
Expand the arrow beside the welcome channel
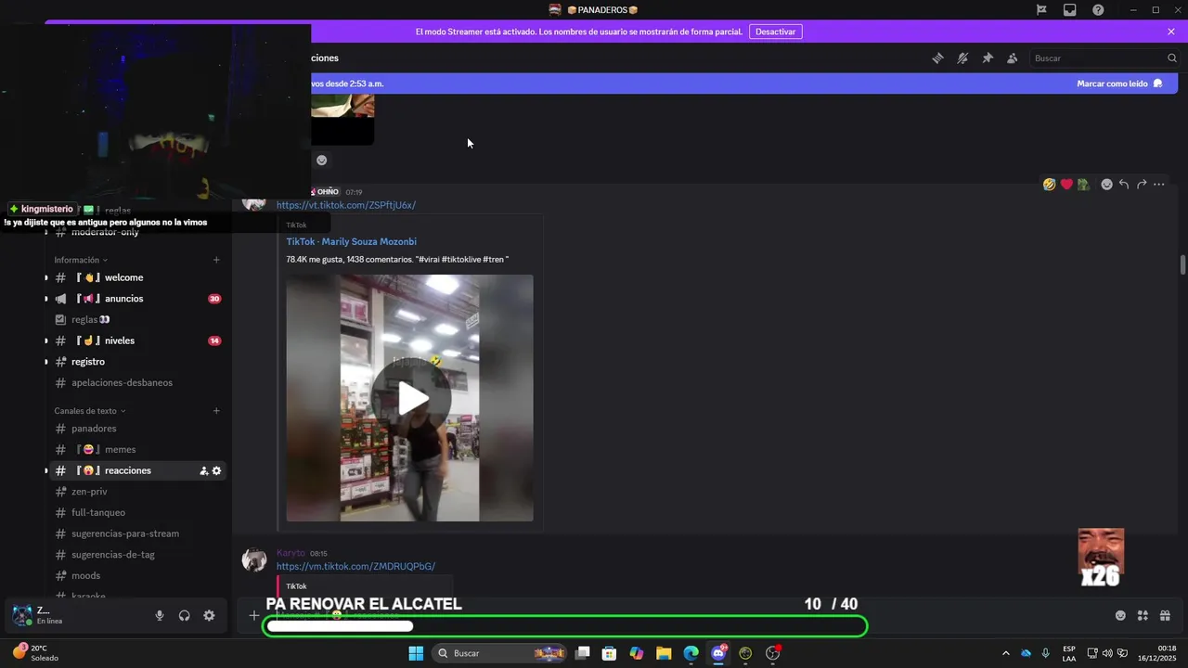tap(46, 278)
